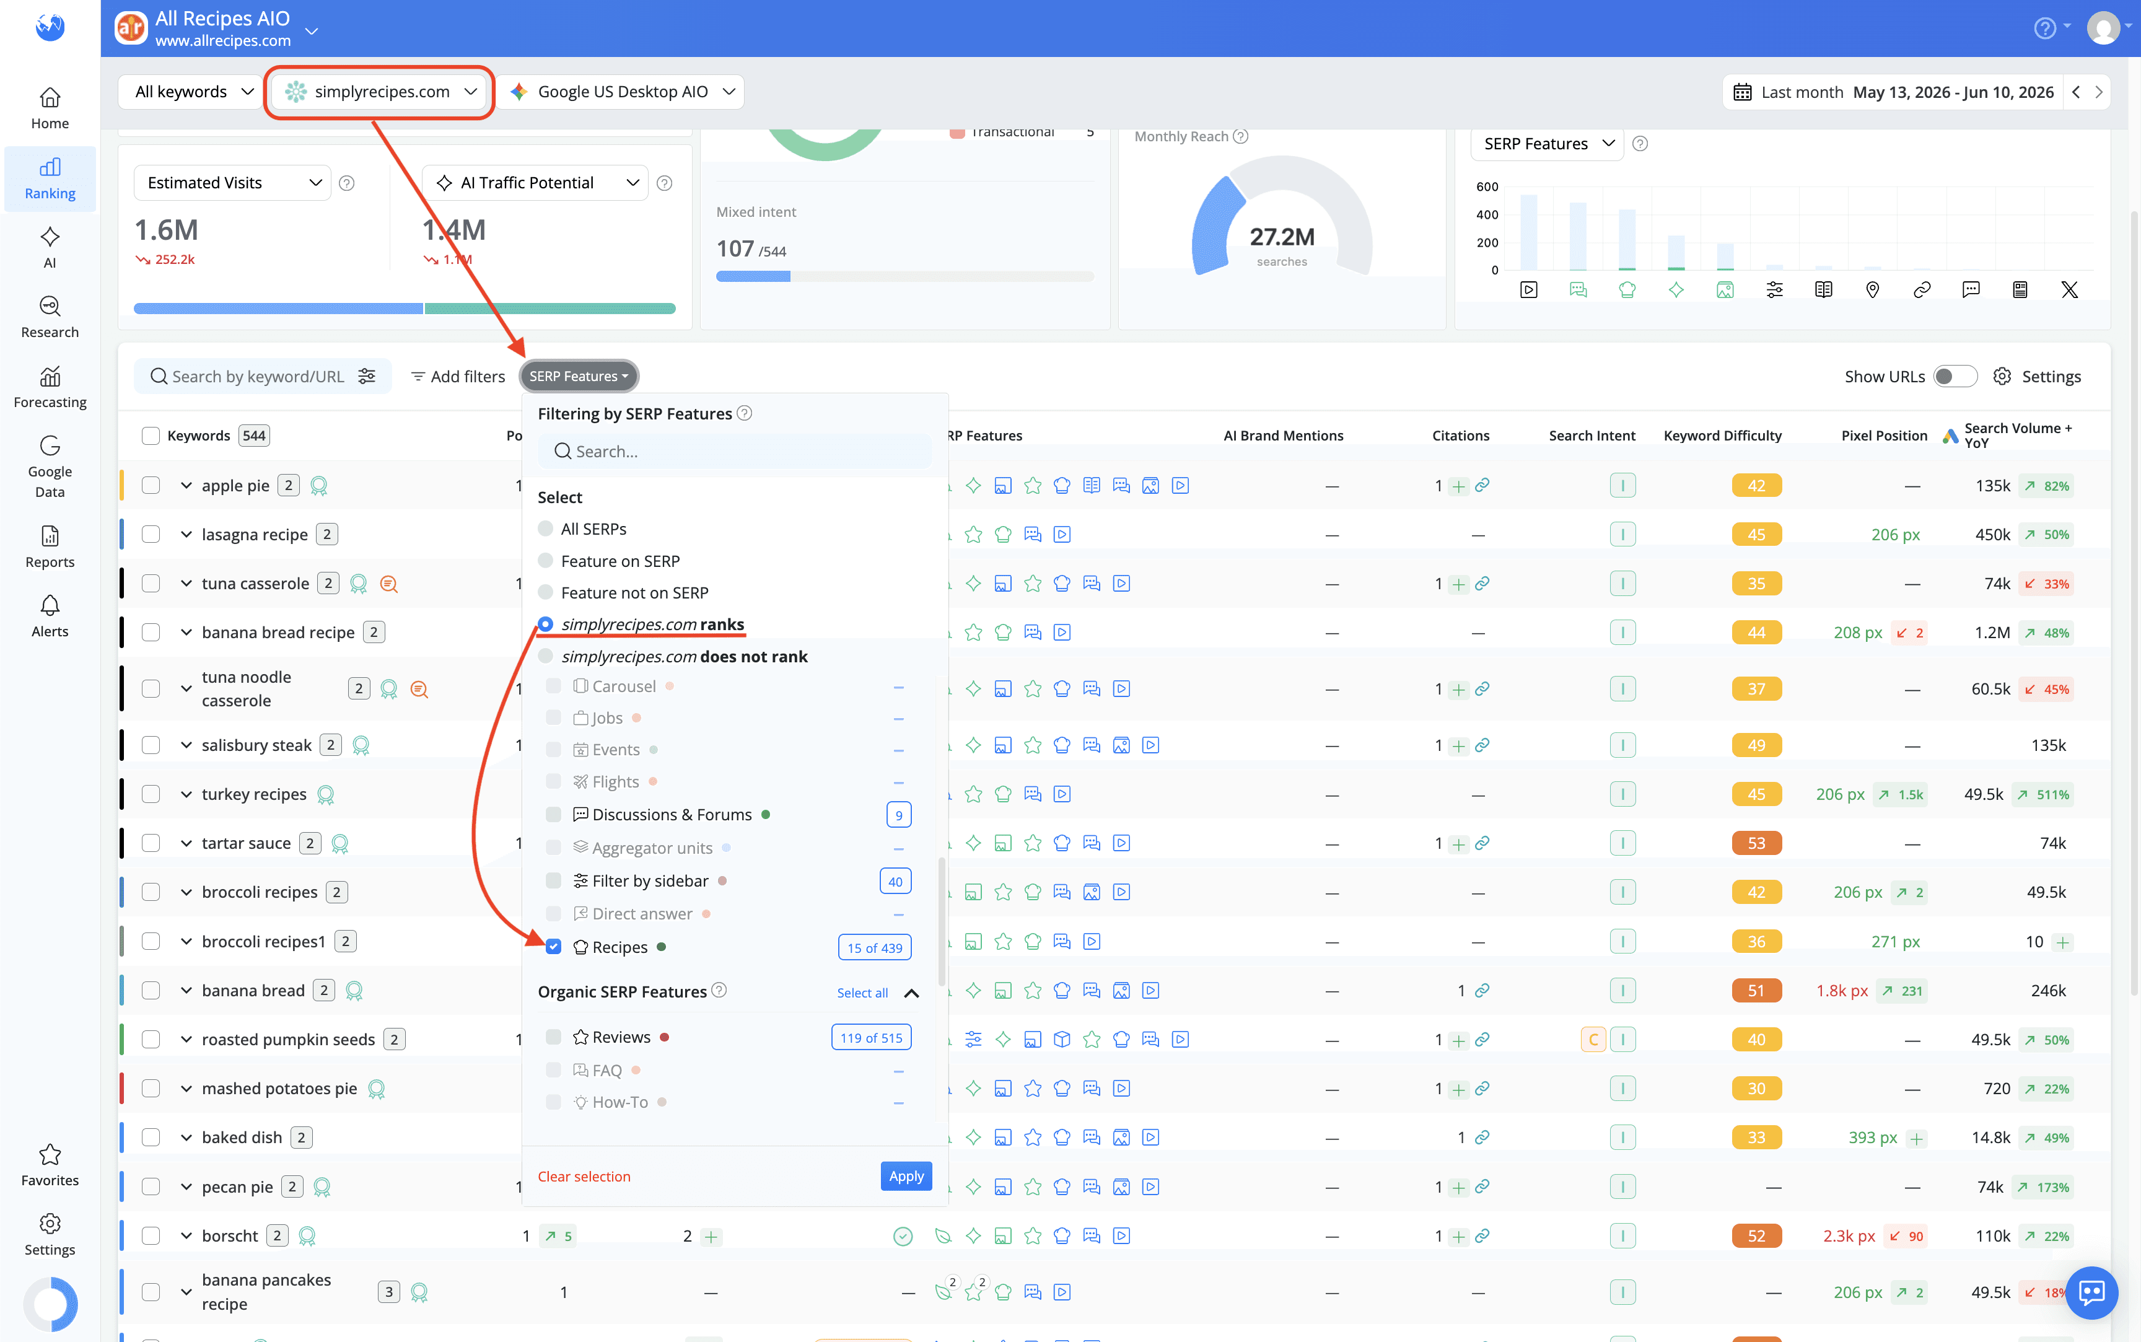Click the video feature chart icon

[1528, 289]
